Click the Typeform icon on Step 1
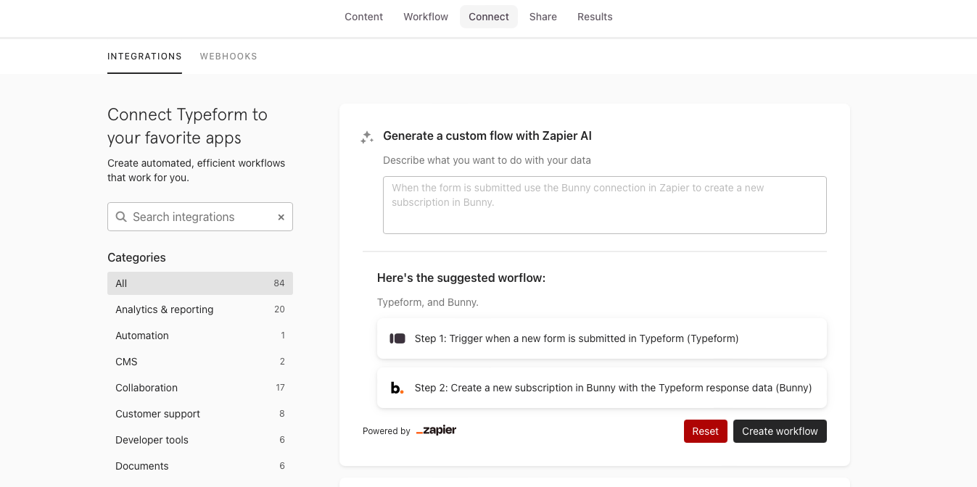This screenshot has height=487, width=977. (x=397, y=338)
